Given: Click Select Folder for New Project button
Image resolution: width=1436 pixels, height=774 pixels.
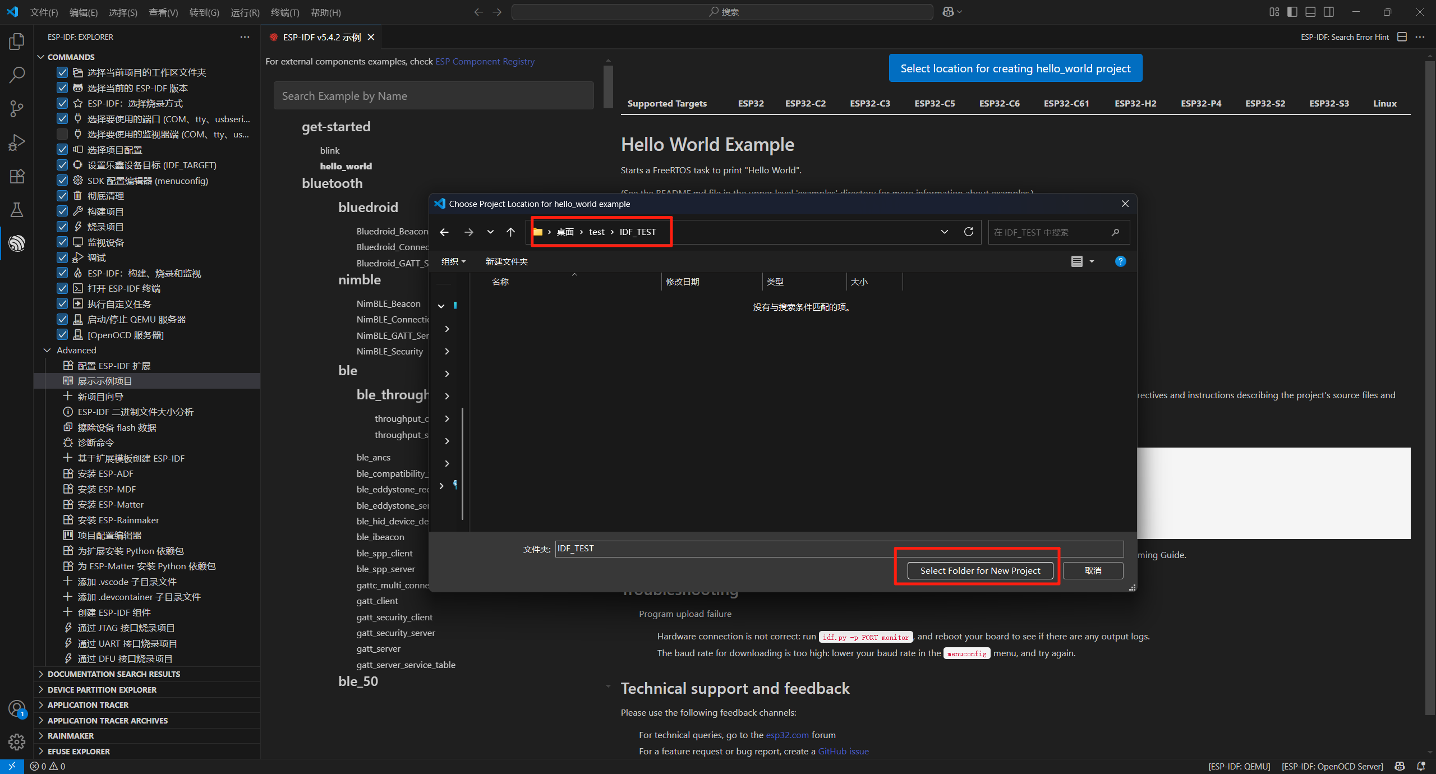Looking at the screenshot, I should tap(980, 570).
